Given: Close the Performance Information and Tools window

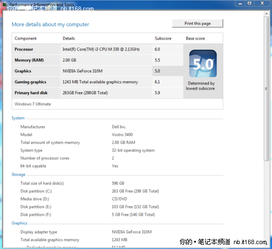Looking at the screenshot, I should click(x=262, y=3).
